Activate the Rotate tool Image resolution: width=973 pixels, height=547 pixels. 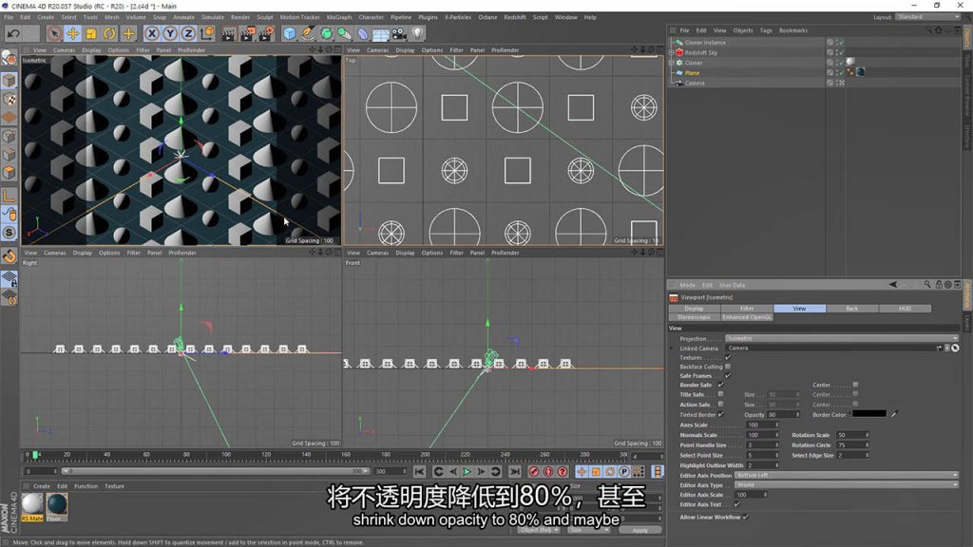pyautogui.click(x=110, y=33)
